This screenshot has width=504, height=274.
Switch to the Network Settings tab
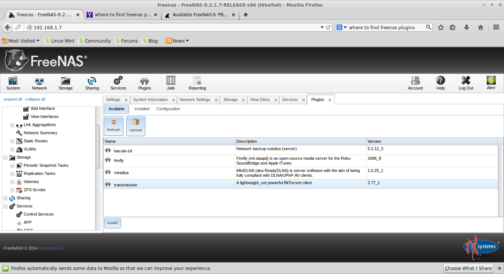195,100
